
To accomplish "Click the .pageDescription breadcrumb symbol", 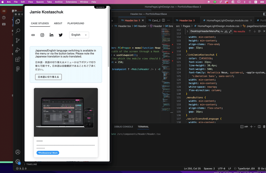I will tap(254, 26).
